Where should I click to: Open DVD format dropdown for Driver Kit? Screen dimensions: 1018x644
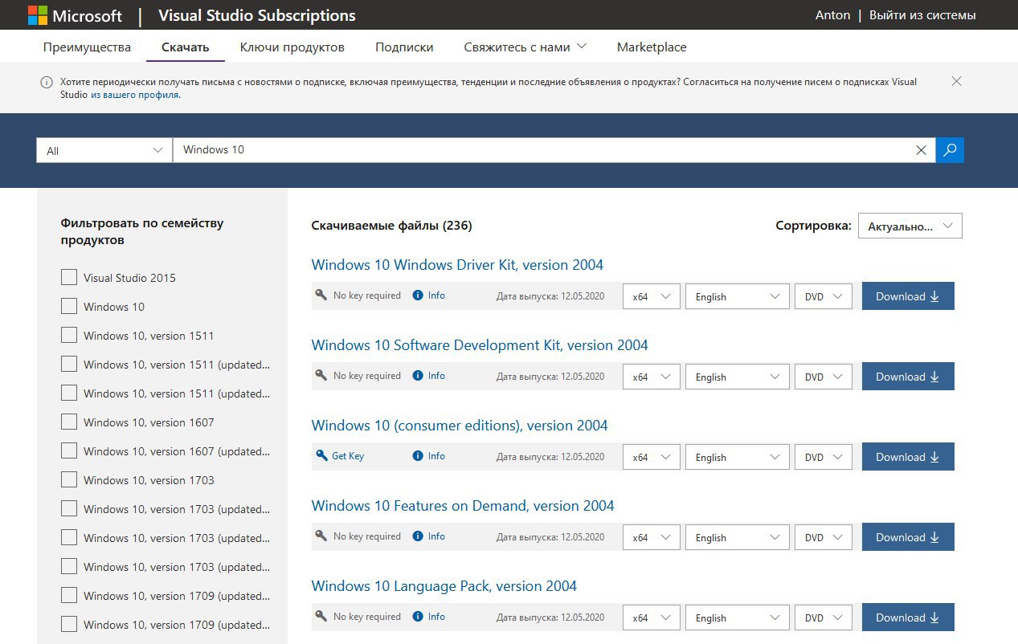[824, 296]
